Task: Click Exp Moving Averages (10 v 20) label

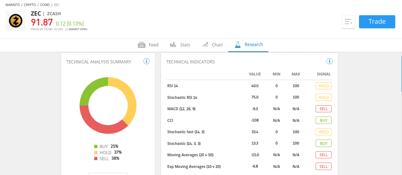Action: [194, 166]
